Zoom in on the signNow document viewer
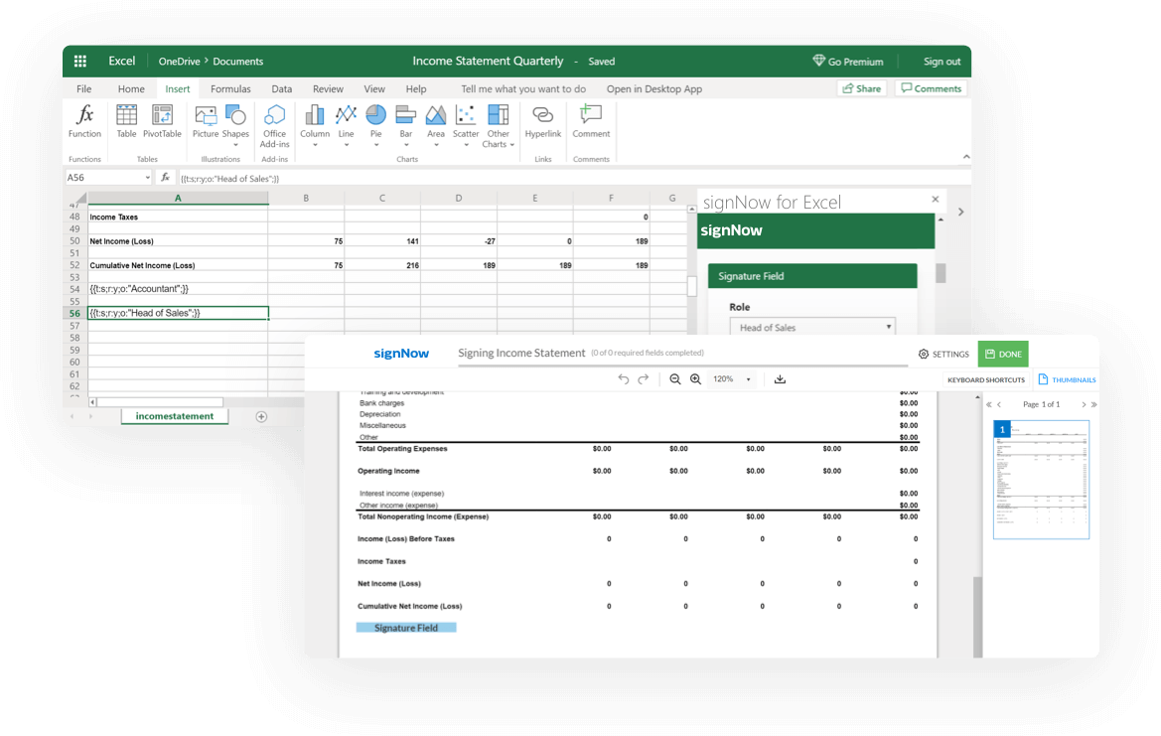 695,379
